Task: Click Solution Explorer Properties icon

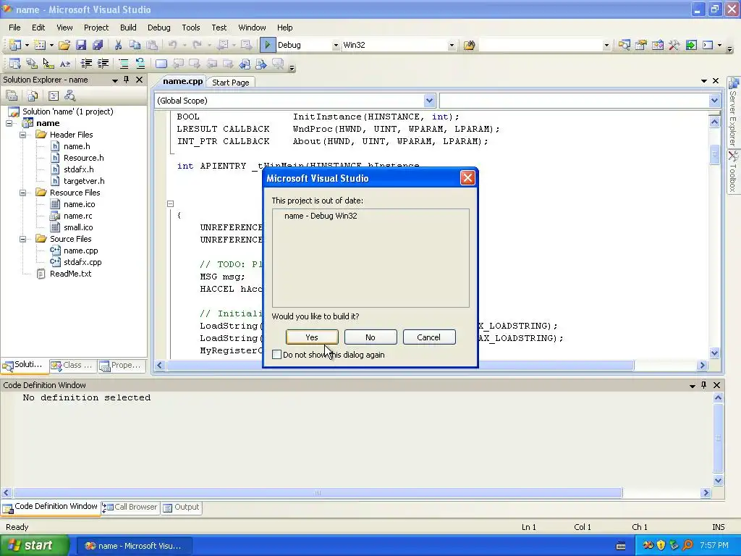Action: pyautogui.click(x=12, y=96)
